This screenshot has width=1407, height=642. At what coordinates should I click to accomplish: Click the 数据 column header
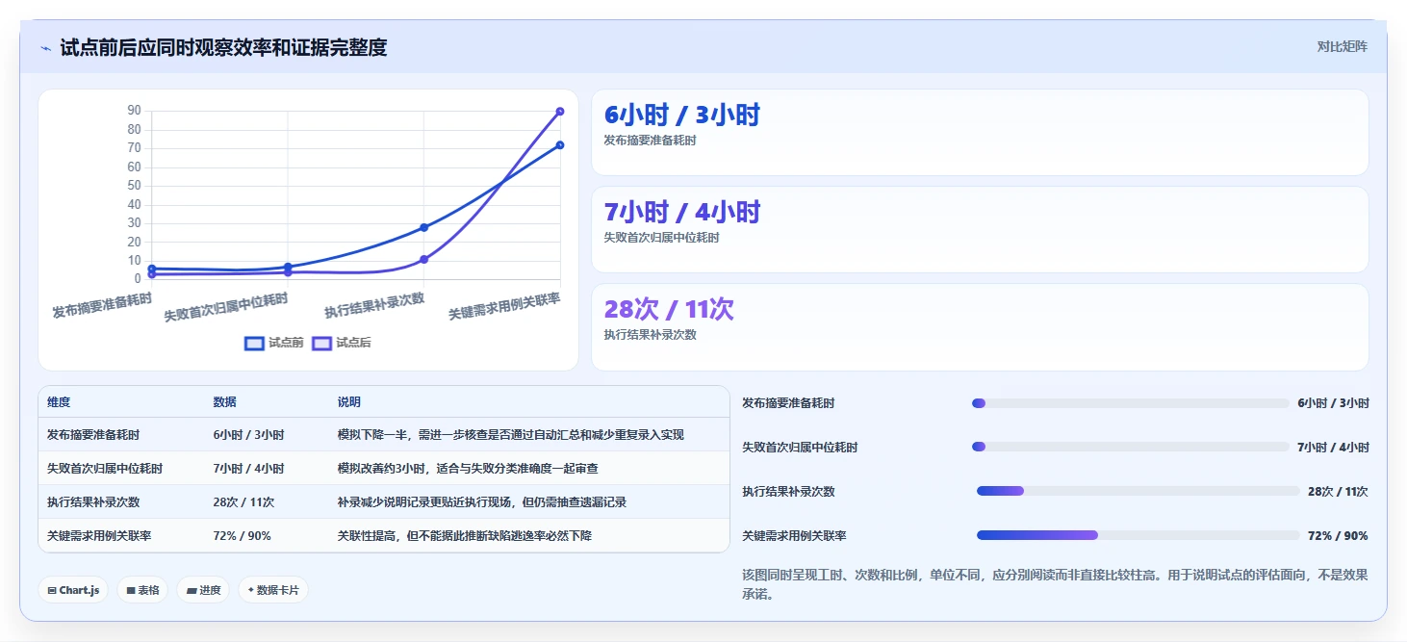click(225, 401)
